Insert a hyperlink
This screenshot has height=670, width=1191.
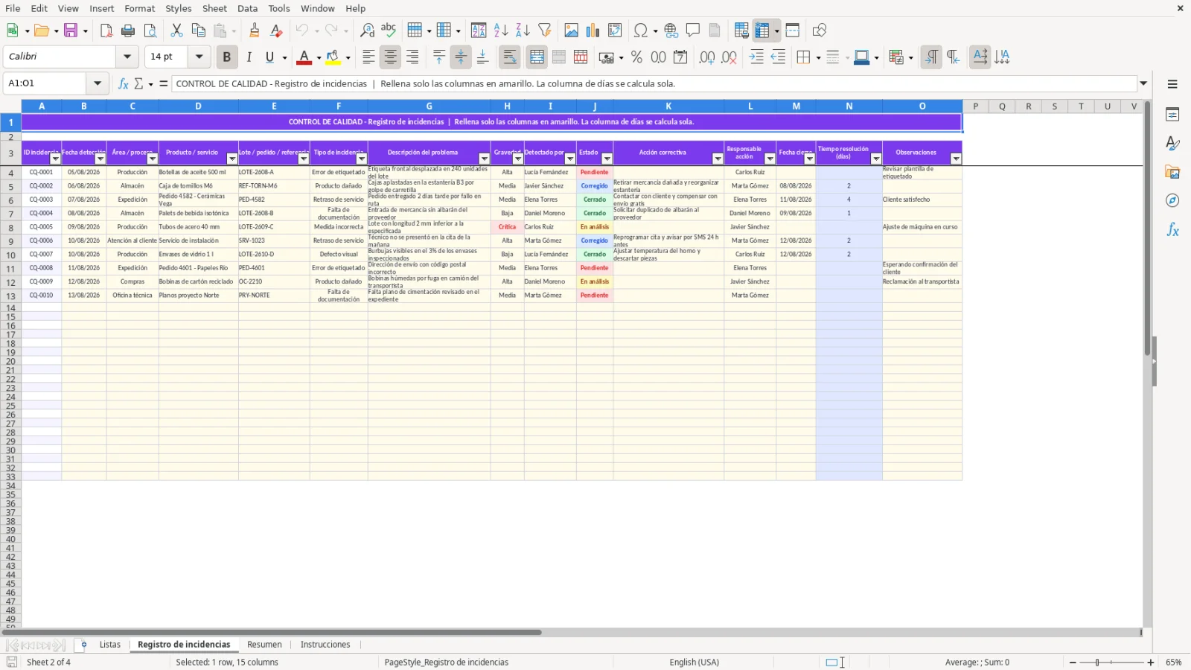(671, 31)
